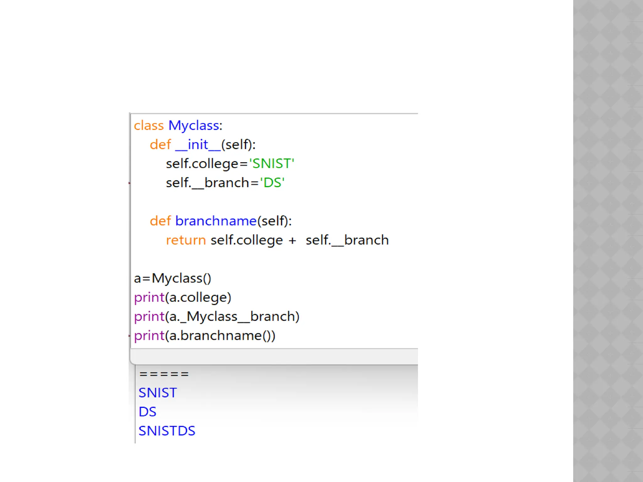Click the 'a=Myclass()' line
The width and height of the screenshot is (643, 482).
coord(173,278)
